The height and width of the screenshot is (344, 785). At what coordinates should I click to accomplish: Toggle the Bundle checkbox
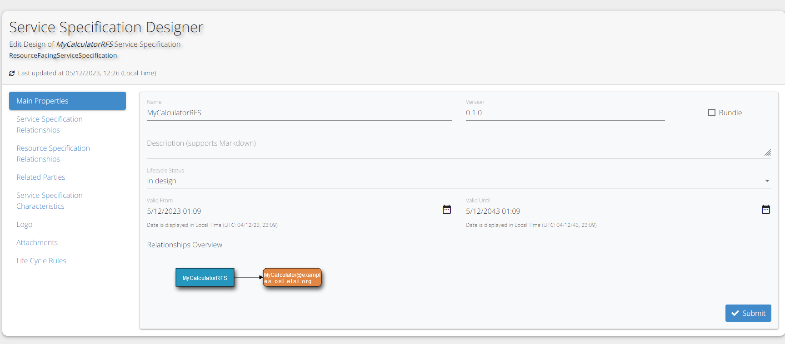712,113
